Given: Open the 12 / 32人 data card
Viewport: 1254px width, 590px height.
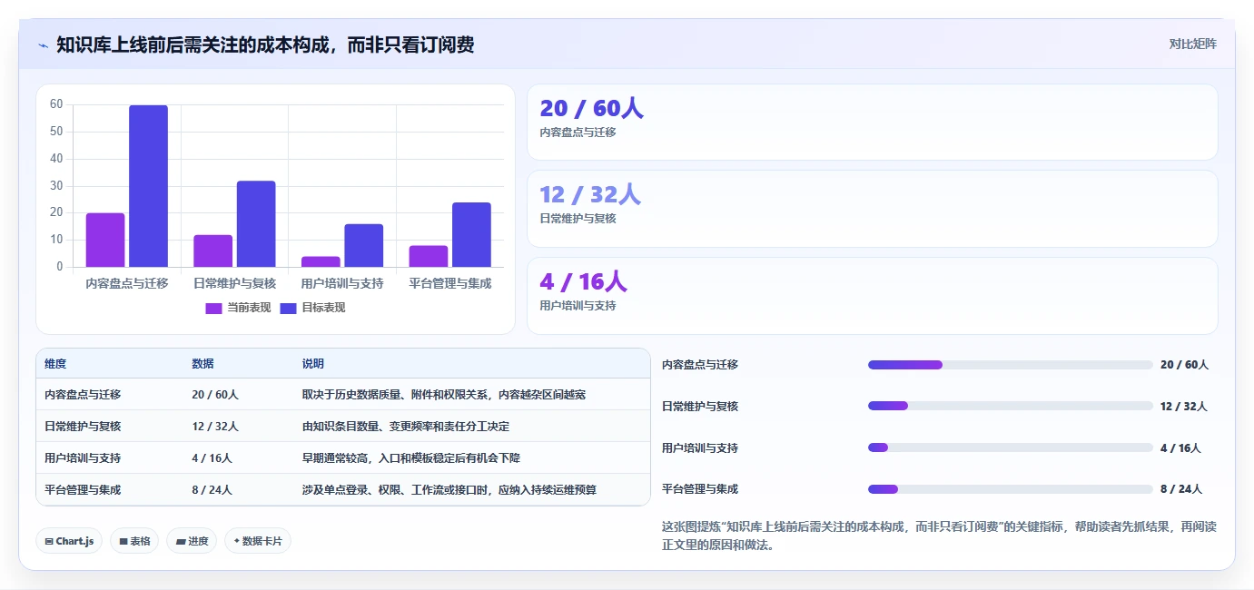Looking at the screenshot, I should [x=872, y=209].
